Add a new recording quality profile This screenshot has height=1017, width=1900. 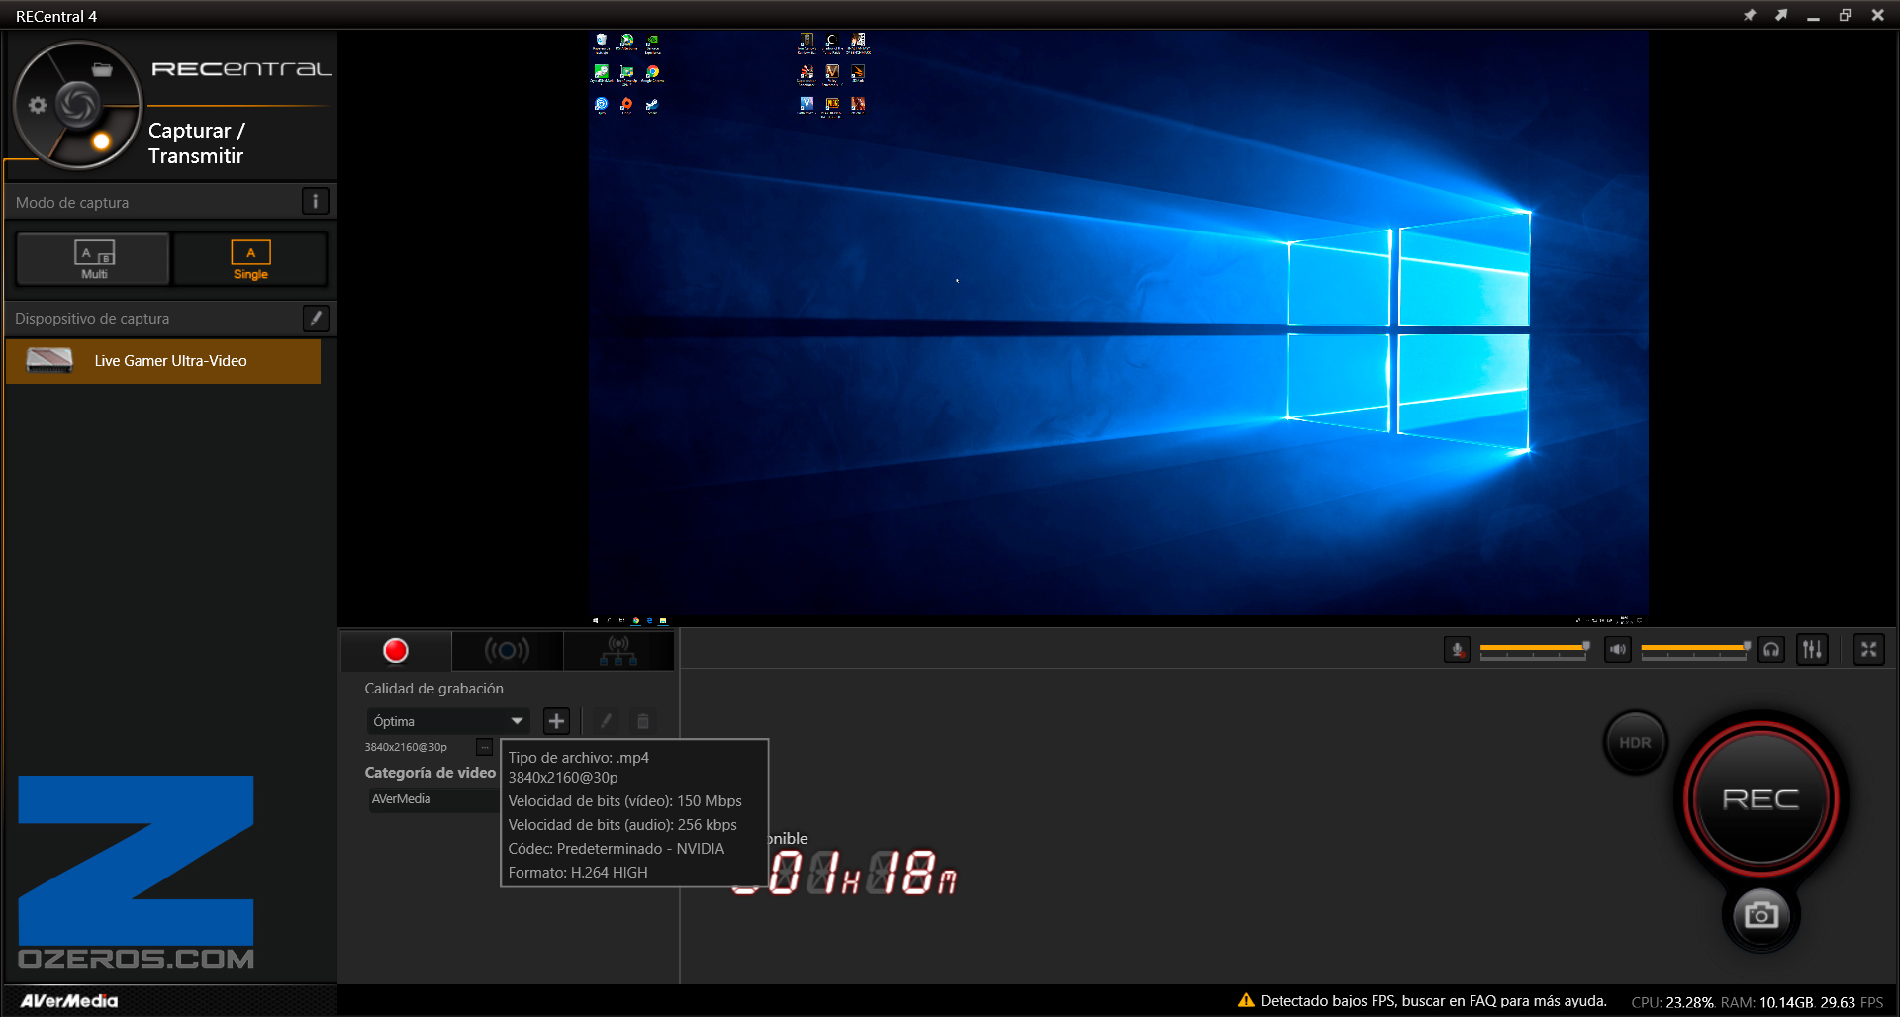556,721
